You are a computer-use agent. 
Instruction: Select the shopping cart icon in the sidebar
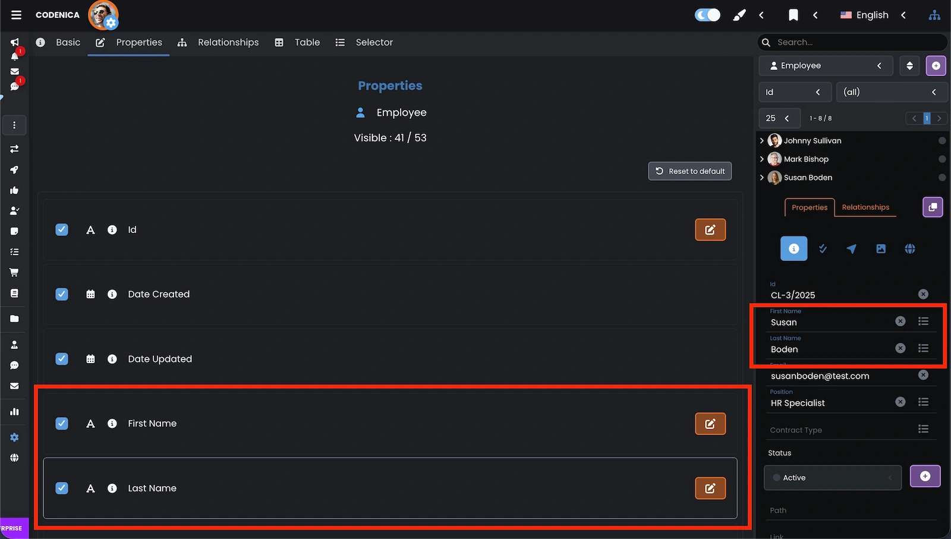coord(14,272)
